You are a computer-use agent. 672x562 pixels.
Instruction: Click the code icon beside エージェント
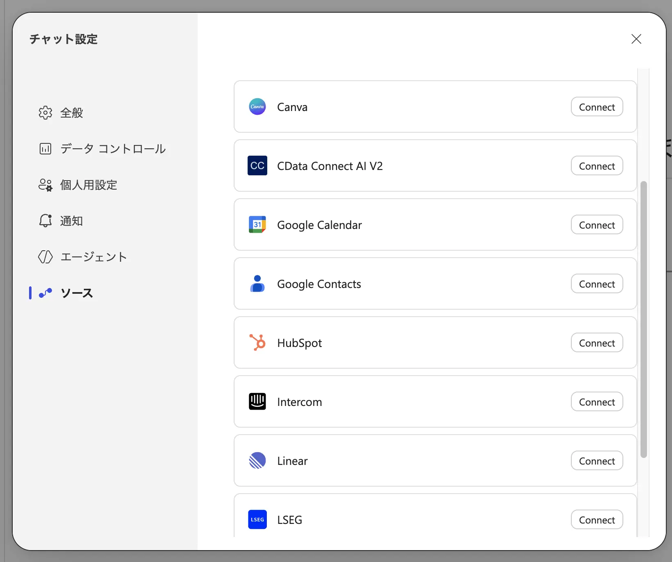coord(45,257)
